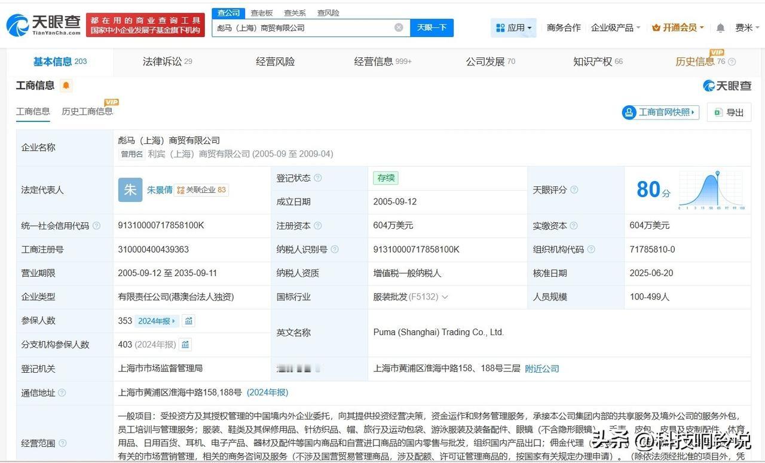This screenshot has width=765, height=463.
Task: Click help icon next to 纳税人识别号
Action: (335, 250)
